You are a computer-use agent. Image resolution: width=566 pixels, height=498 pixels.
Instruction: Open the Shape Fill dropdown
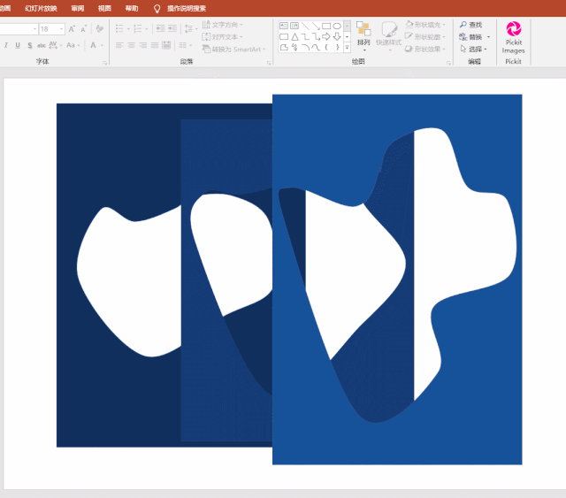pyautogui.click(x=424, y=25)
